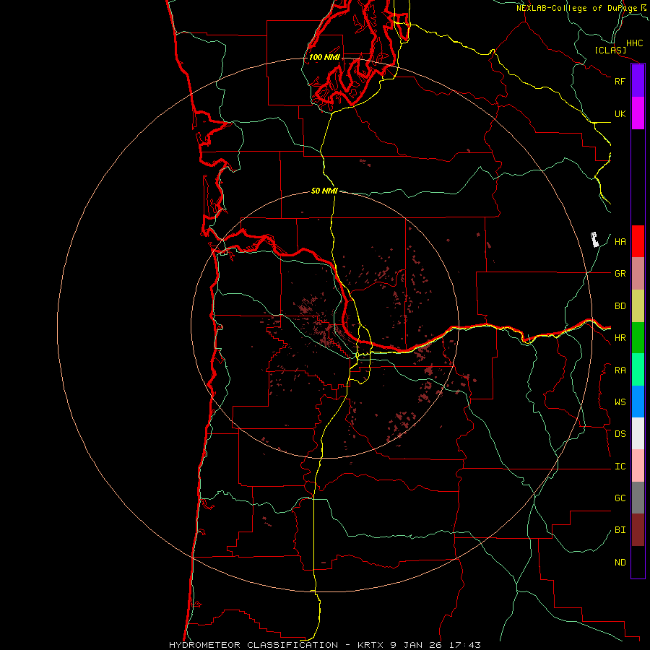The width and height of the screenshot is (650, 650).
Task: Click the magenta UK color swatch
Action: pos(638,113)
